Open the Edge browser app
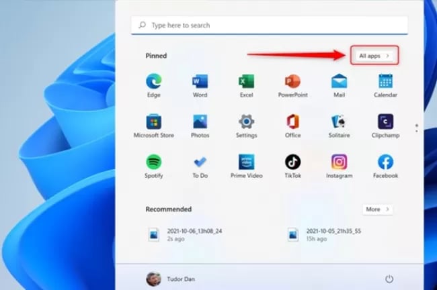The height and width of the screenshot is (290, 437). point(153,85)
